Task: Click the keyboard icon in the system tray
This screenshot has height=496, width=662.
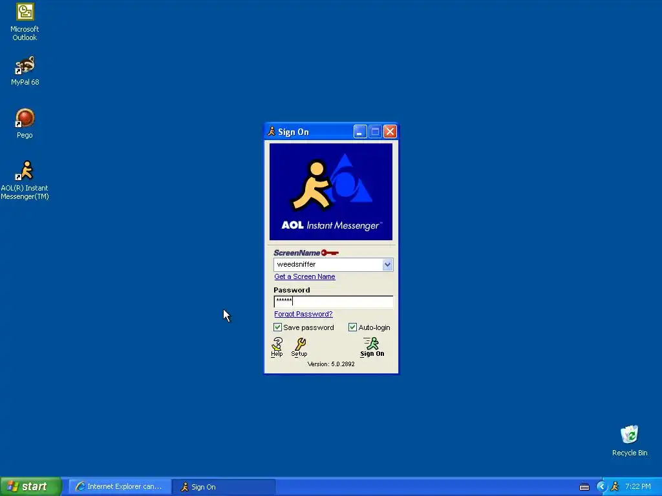Action: click(x=584, y=487)
